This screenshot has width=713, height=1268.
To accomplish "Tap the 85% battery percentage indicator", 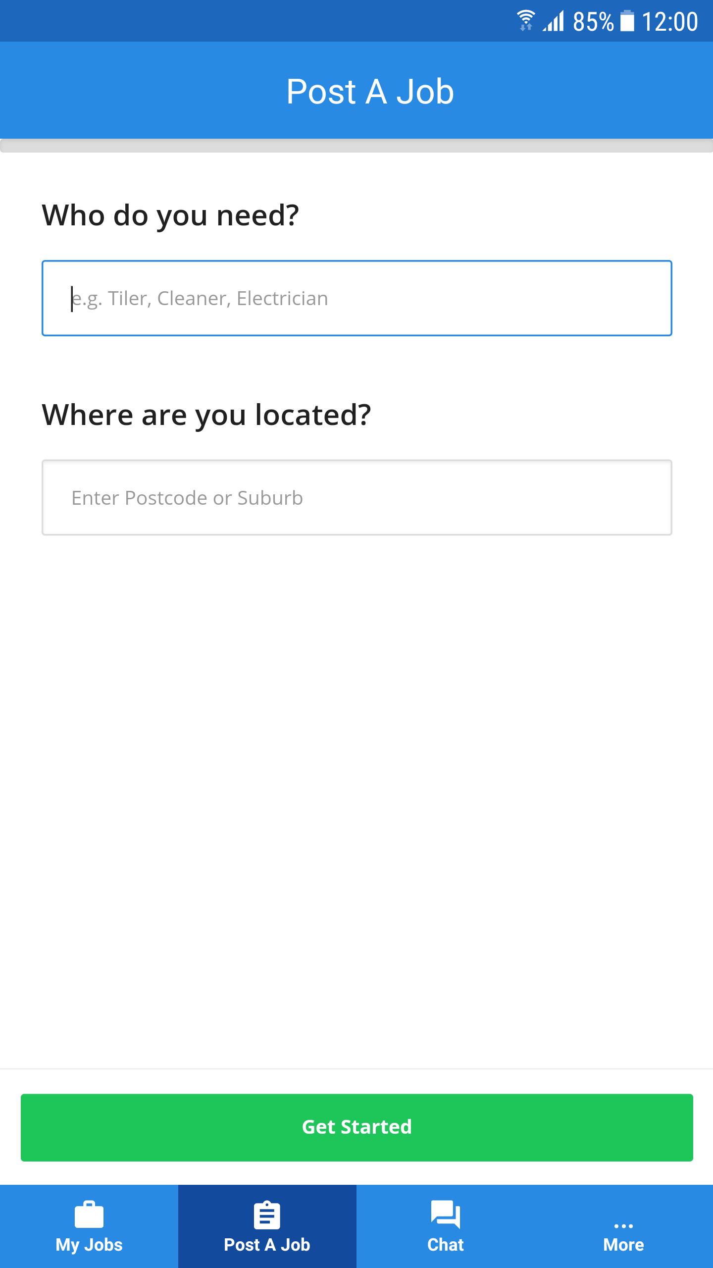I will tap(593, 21).
